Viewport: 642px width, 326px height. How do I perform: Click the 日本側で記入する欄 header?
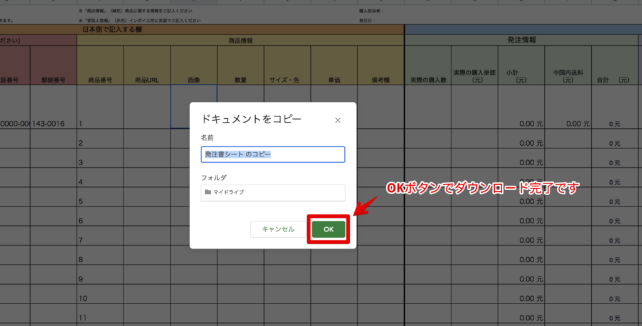(112, 29)
